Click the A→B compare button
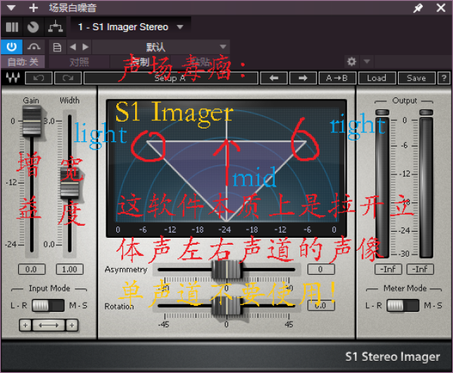Viewport: 453px width, 373px height. 337,78
